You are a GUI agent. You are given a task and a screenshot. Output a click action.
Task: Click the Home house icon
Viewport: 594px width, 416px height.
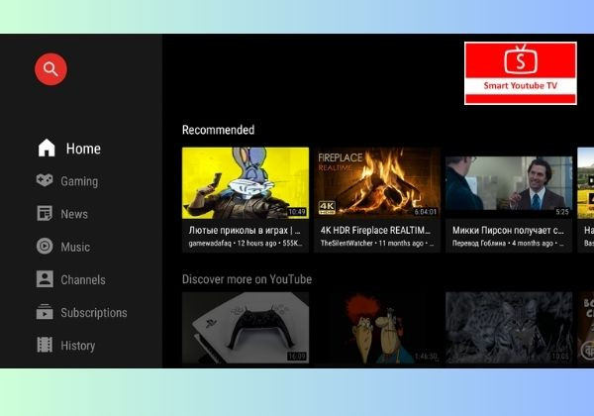click(47, 148)
